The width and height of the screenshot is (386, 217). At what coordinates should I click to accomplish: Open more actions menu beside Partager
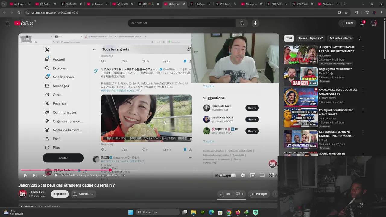pos(275,194)
